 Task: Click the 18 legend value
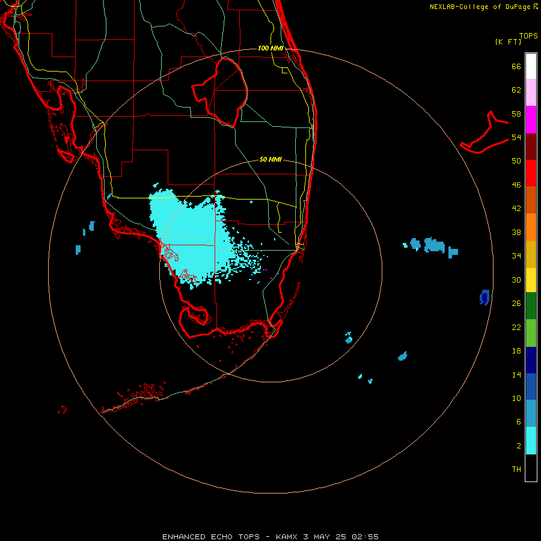click(x=516, y=351)
